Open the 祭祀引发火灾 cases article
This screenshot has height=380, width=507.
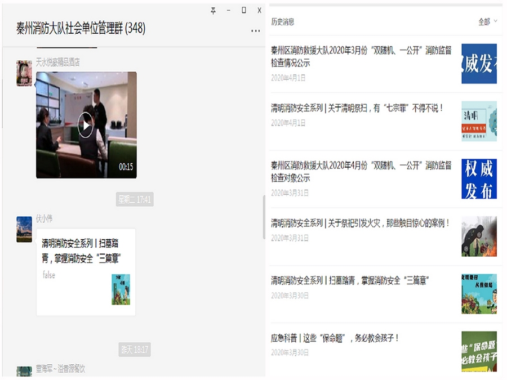(x=360, y=223)
